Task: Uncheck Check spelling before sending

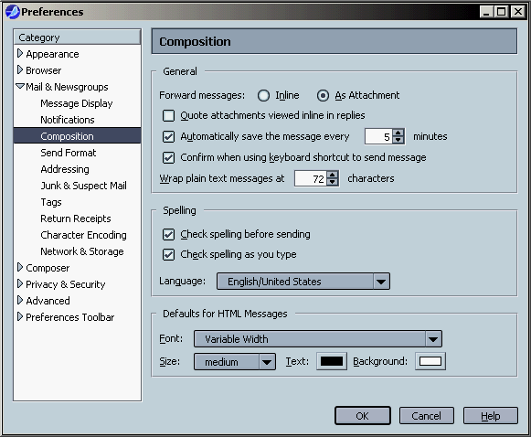Action: click(168, 234)
